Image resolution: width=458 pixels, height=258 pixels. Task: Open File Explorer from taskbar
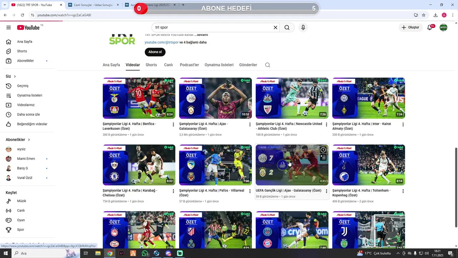98,253
